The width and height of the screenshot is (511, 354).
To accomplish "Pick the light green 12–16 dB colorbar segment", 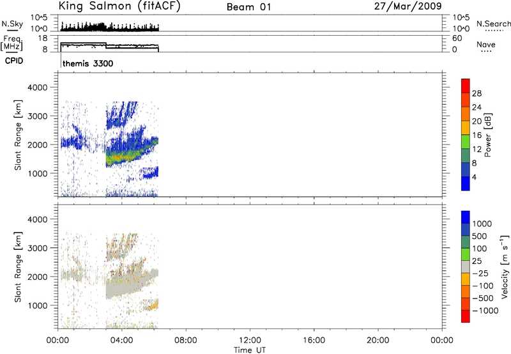I will pyautogui.click(x=466, y=141).
